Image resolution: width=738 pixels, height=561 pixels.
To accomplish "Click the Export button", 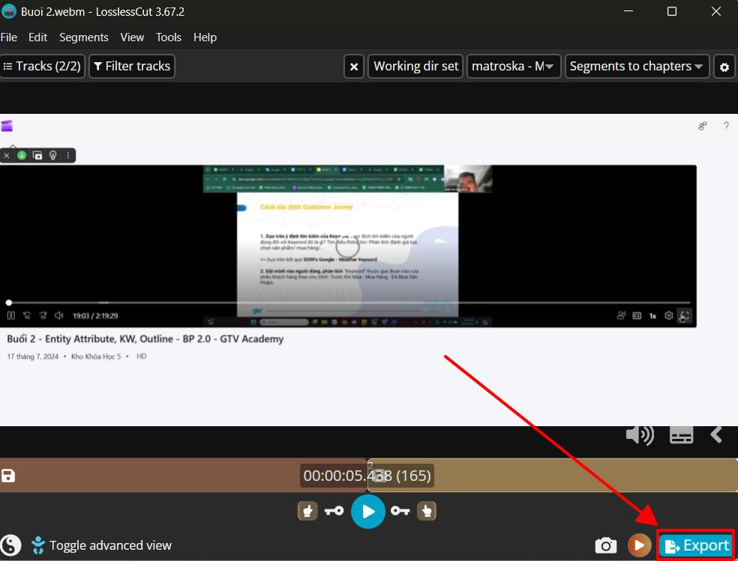I will coord(696,545).
